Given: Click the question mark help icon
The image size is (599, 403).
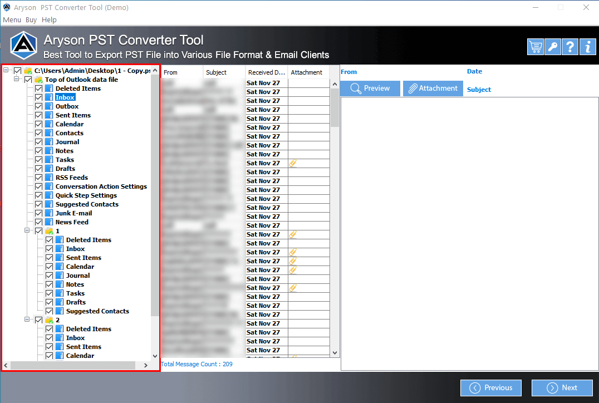Looking at the screenshot, I should point(570,47).
